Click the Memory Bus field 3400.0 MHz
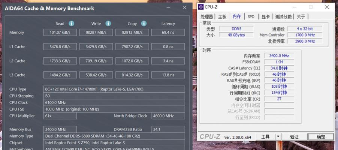This screenshot has width=338, height=150. click(x=60, y=129)
